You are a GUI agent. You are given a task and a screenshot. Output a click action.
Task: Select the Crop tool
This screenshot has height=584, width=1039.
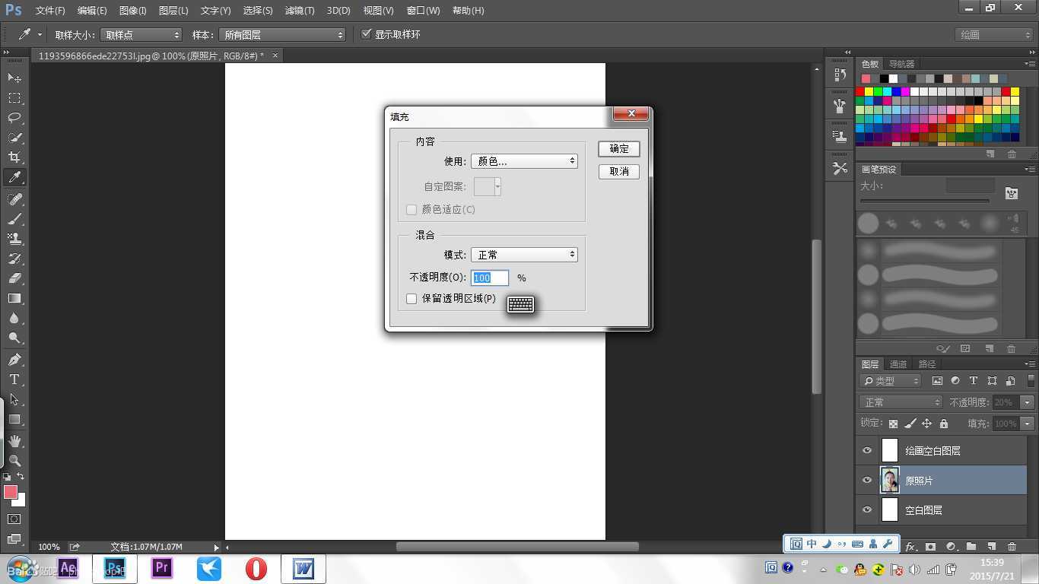click(14, 157)
